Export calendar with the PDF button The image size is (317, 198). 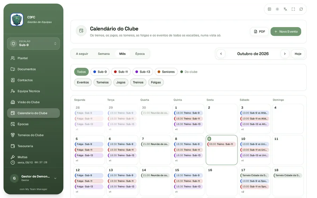pos(259,32)
